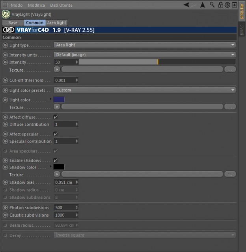Open the search magnifier icon
The height and width of the screenshot is (252, 246).
tap(212, 5)
